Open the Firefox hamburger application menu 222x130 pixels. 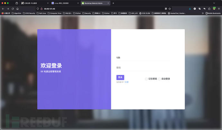pos(219,9)
